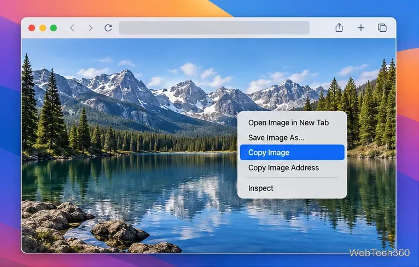Viewport: 419px width, 267px height.
Task: Add a new tab with plus icon
Action: coord(361,28)
